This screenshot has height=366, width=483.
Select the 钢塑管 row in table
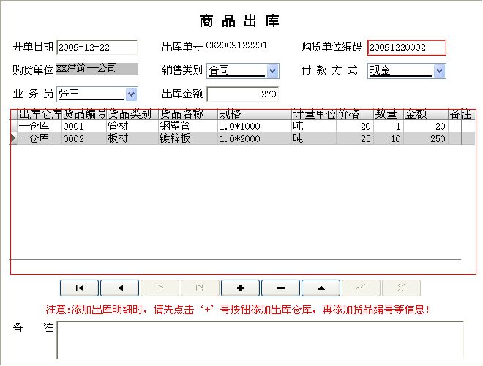coord(187,127)
